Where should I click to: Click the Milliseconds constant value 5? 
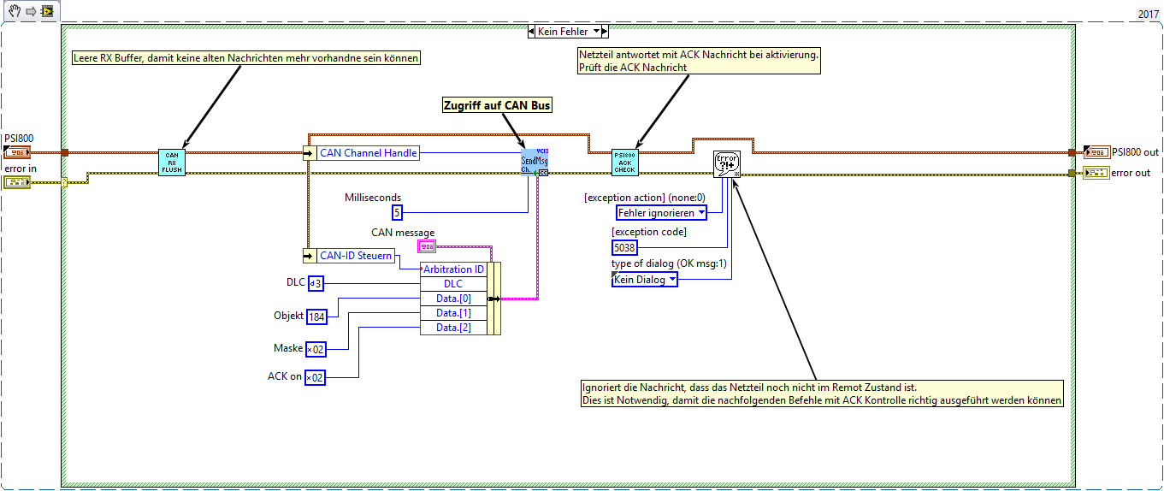click(x=397, y=213)
